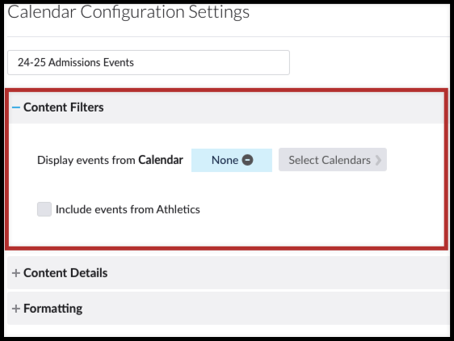Image resolution: width=454 pixels, height=341 pixels.
Task: Collapse the Content Filters section title
Action: point(63,107)
